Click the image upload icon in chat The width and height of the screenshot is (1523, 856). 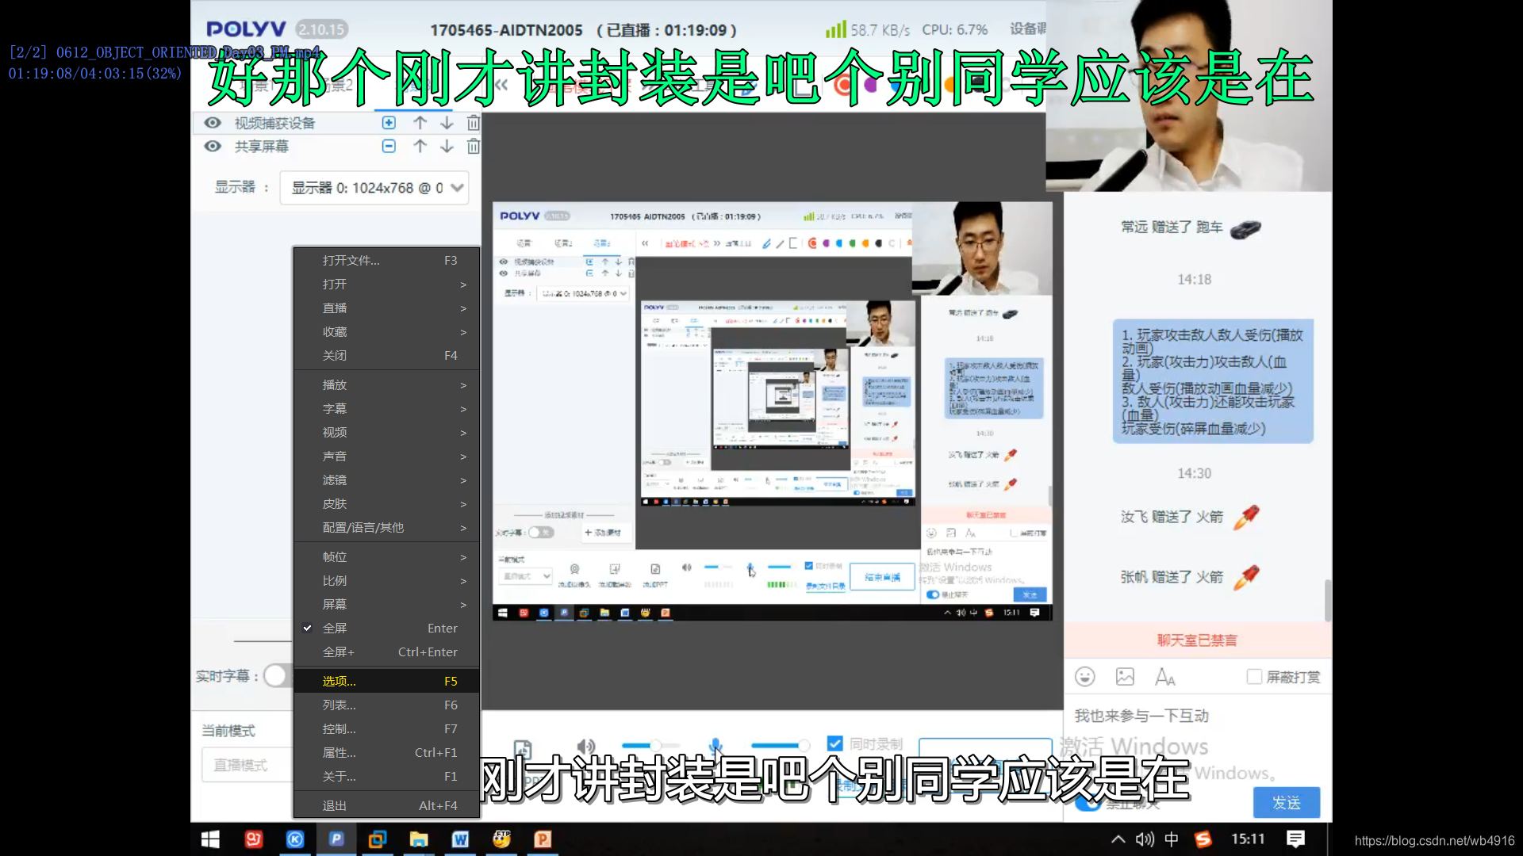[x=1125, y=676]
